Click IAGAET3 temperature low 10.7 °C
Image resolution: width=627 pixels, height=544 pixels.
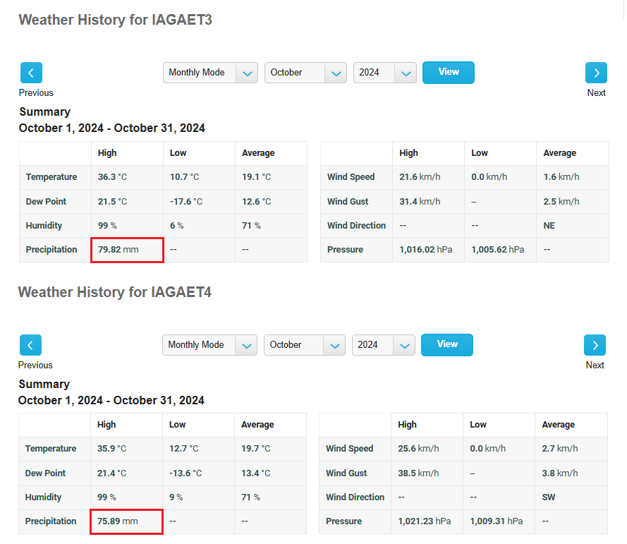coord(184,177)
